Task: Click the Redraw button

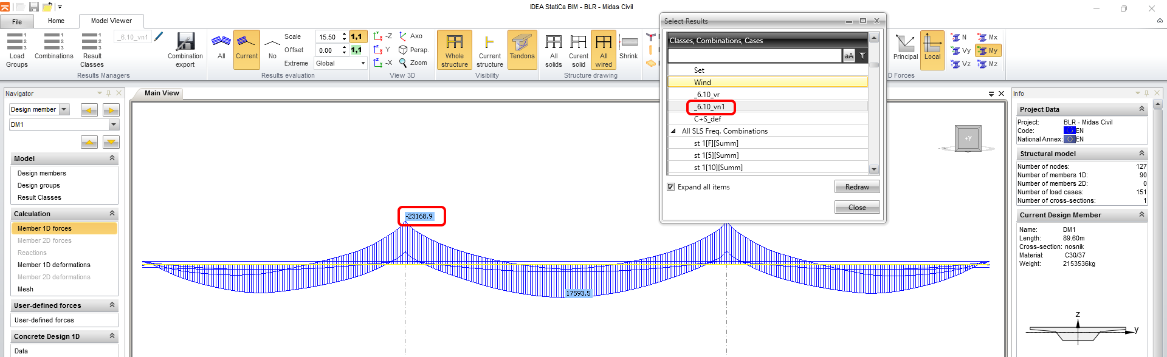Action: (x=856, y=187)
